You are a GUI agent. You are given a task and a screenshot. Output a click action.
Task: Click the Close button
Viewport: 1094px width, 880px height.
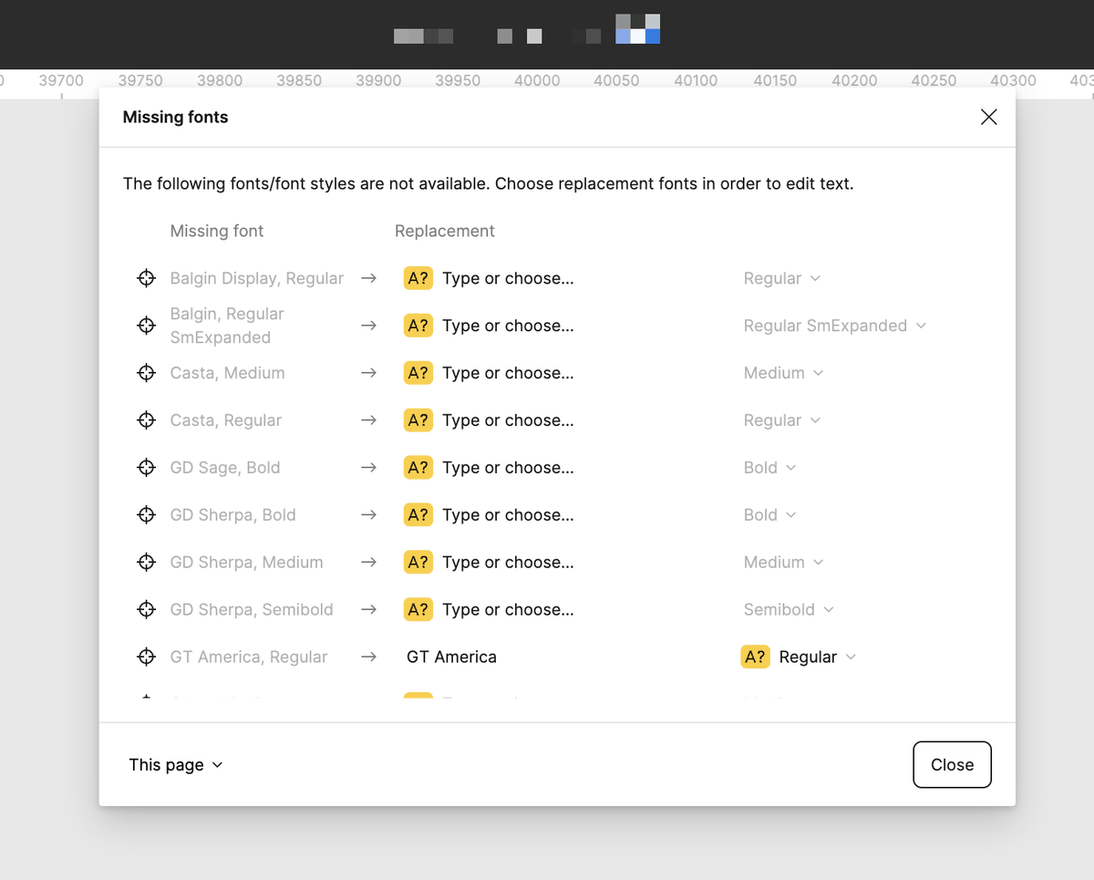click(952, 765)
